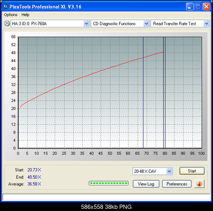Open Preferences
Viewport: 213px width, 211px height.
(x=177, y=184)
